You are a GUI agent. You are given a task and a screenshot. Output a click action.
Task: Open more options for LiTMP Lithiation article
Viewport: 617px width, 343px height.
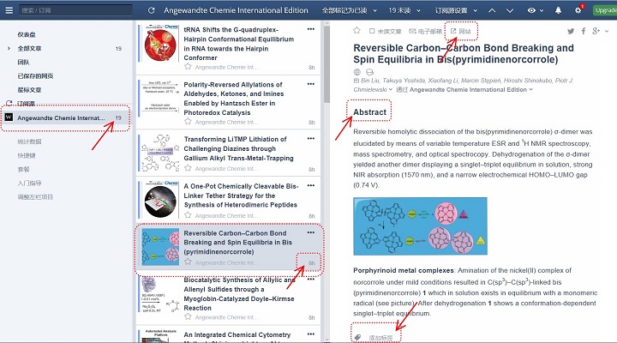pyautogui.click(x=311, y=139)
